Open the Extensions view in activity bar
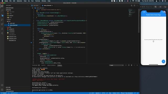 tap(2, 24)
